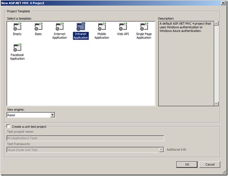Pick the Mobile Application template icon
Image resolution: width=228 pixels, height=176 pixels.
(102, 27)
